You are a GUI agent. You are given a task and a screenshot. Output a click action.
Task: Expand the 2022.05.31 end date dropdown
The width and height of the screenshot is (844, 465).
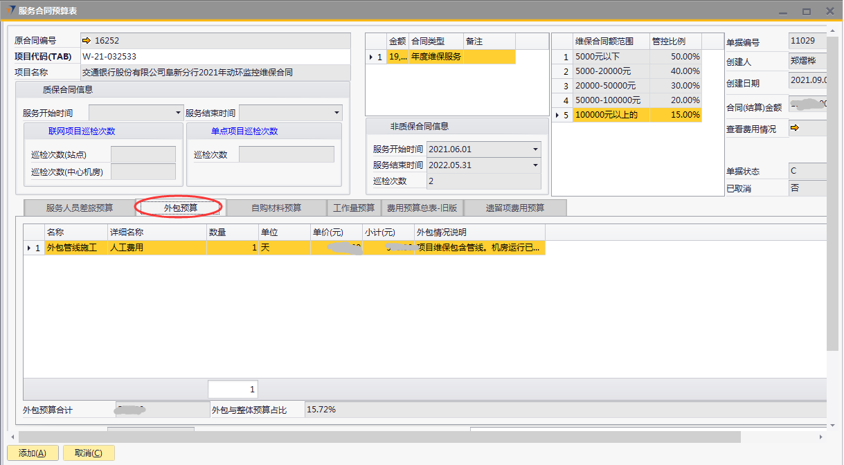tap(535, 165)
